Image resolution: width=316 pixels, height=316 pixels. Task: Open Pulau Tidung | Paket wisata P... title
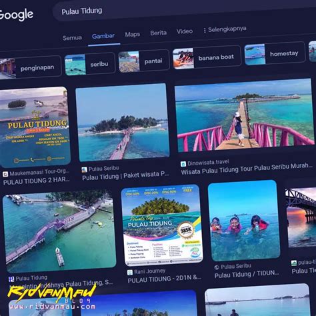tap(125, 175)
